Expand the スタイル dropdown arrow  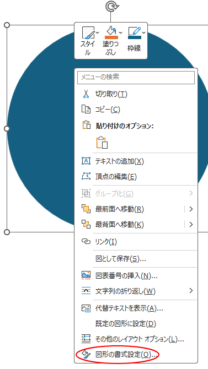98,32
